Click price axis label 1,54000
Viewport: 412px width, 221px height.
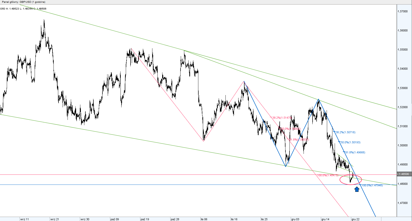tap(403, 69)
